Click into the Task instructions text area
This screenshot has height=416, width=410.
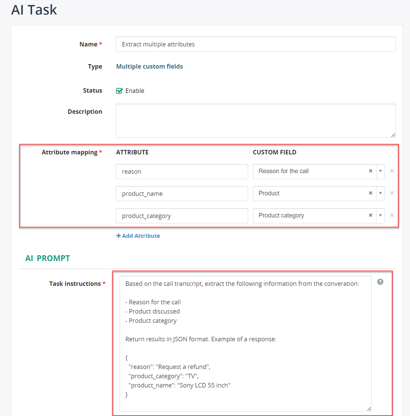pyautogui.click(x=246, y=344)
